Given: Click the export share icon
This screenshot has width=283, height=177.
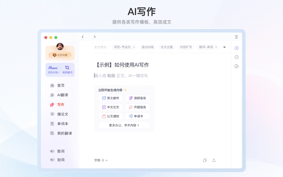Looking at the screenshot, I should (214, 160).
